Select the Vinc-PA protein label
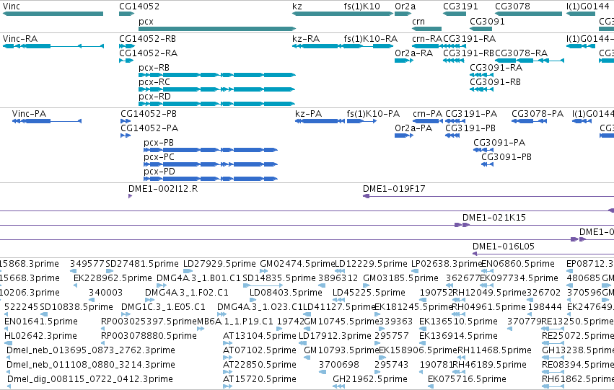Image resolution: width=614 pixels, height=390 pixels. [x=29, y=113]
